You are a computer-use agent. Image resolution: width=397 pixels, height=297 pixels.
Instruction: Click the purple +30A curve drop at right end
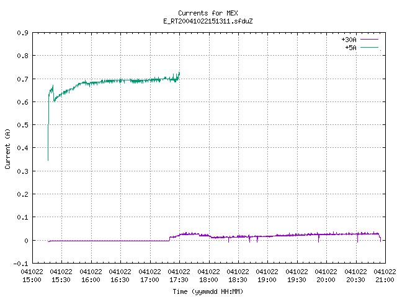coord(380,238)
